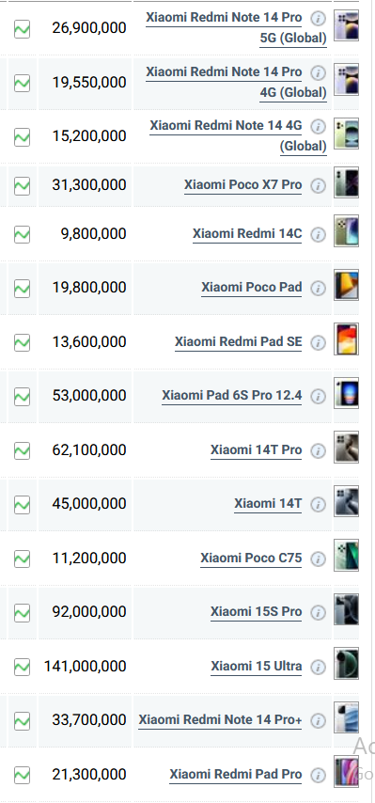Screen dimensions: 375x803
Task: Click info icon beside Xiaomi Poco Pad
Action: [319, 289]
